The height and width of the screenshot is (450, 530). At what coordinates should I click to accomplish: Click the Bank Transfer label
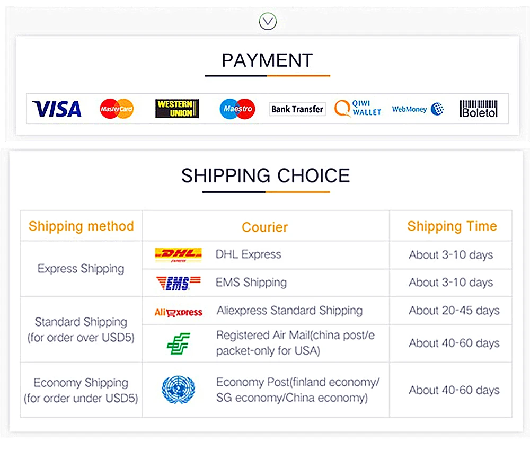click(x=297, y=109)
